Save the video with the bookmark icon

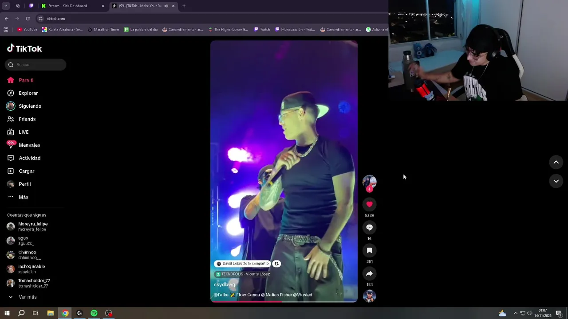pos(369,250)
